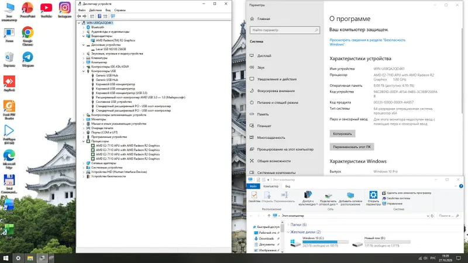Click Свойства системы in Explorer ribbon
The width and height of the screenshot is (468, 263).
(396, 198)
